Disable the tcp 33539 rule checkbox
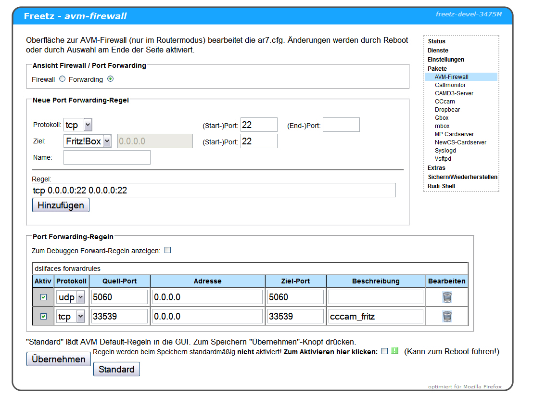533x397 pixels. (x=43, y=317)
